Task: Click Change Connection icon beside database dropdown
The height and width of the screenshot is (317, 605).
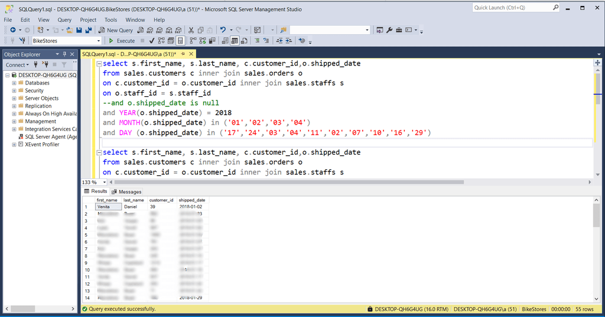Action: (x=23, y=41)
